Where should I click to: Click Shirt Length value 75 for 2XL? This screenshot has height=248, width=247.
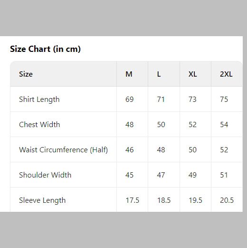click(x=224, y=99)
